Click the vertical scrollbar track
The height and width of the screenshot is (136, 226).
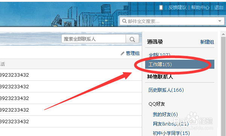click(x=223, y=86)
